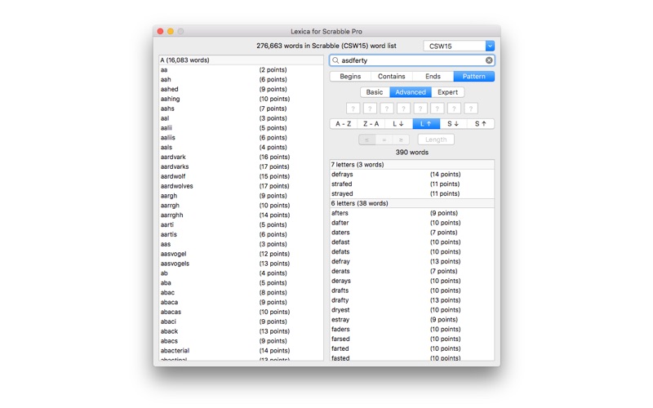This screenshot has width=653, height=408.
Task: Click the magnifying glass search icon
Action: click(335, 60)
